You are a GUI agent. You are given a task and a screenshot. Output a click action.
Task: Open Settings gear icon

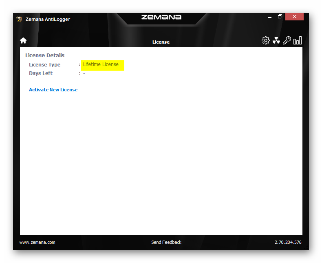pos(265,40)
